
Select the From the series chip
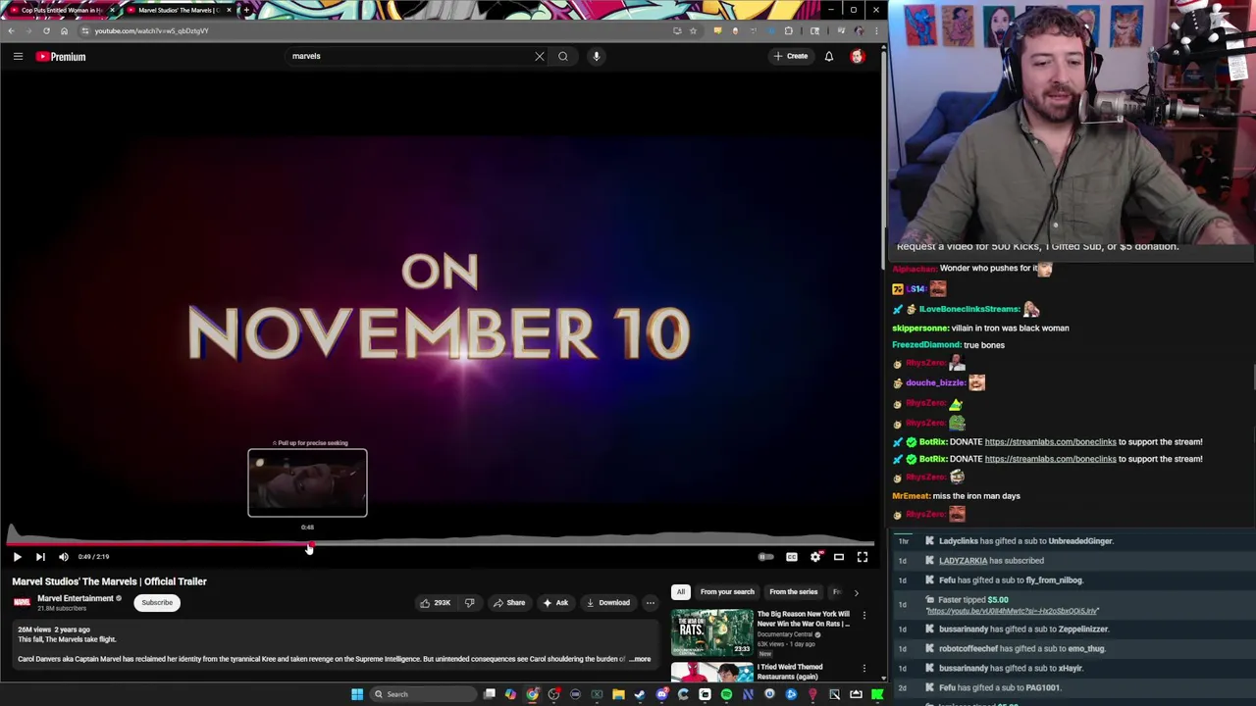[x=793, y=591]
